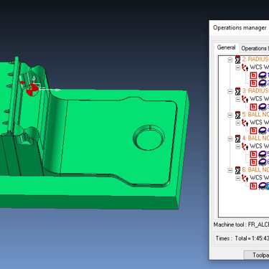Collapse the WCS node under tool 5: BALL NO
Viewport: 269px width, 269px height.
pyautogui.click(x=238, y=123)
